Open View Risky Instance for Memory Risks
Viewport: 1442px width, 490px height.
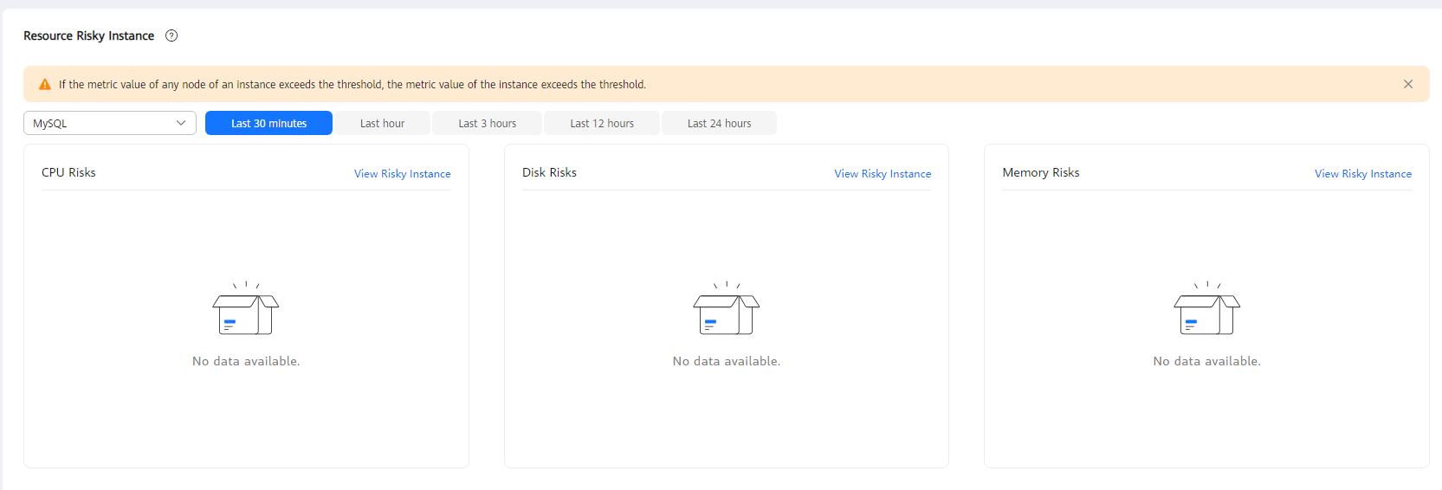click(1362, 174)
